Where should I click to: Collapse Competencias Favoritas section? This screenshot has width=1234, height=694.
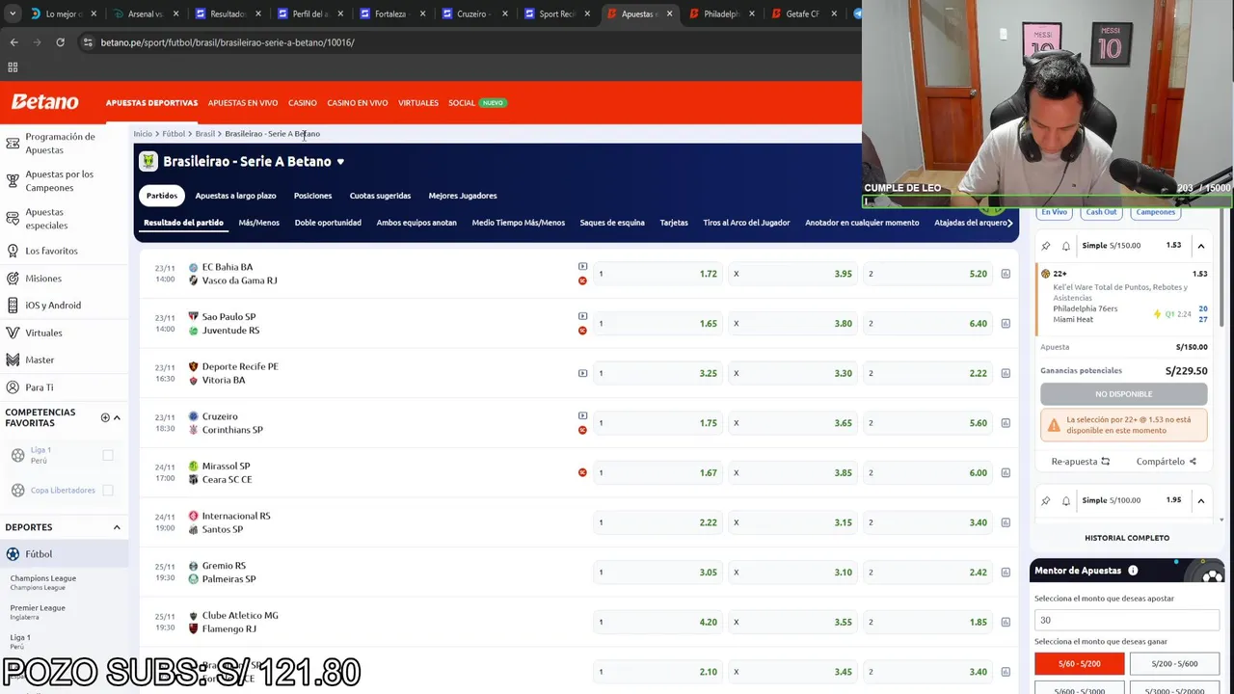click(x=117, y=417)
